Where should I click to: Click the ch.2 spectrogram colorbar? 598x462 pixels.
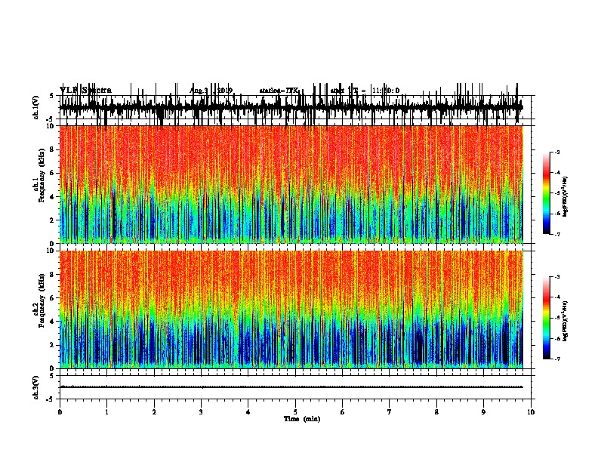546,318
